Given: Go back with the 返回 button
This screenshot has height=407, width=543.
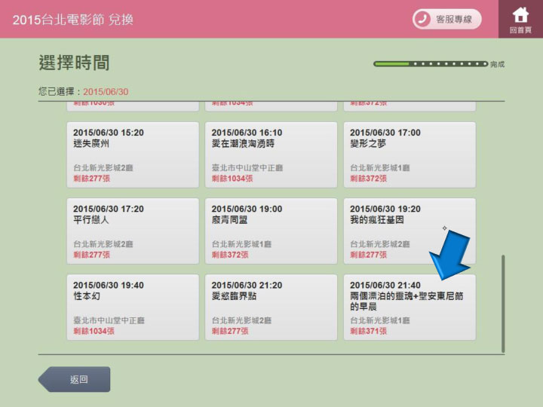Looking at the screenshot, I should point(75,379).
